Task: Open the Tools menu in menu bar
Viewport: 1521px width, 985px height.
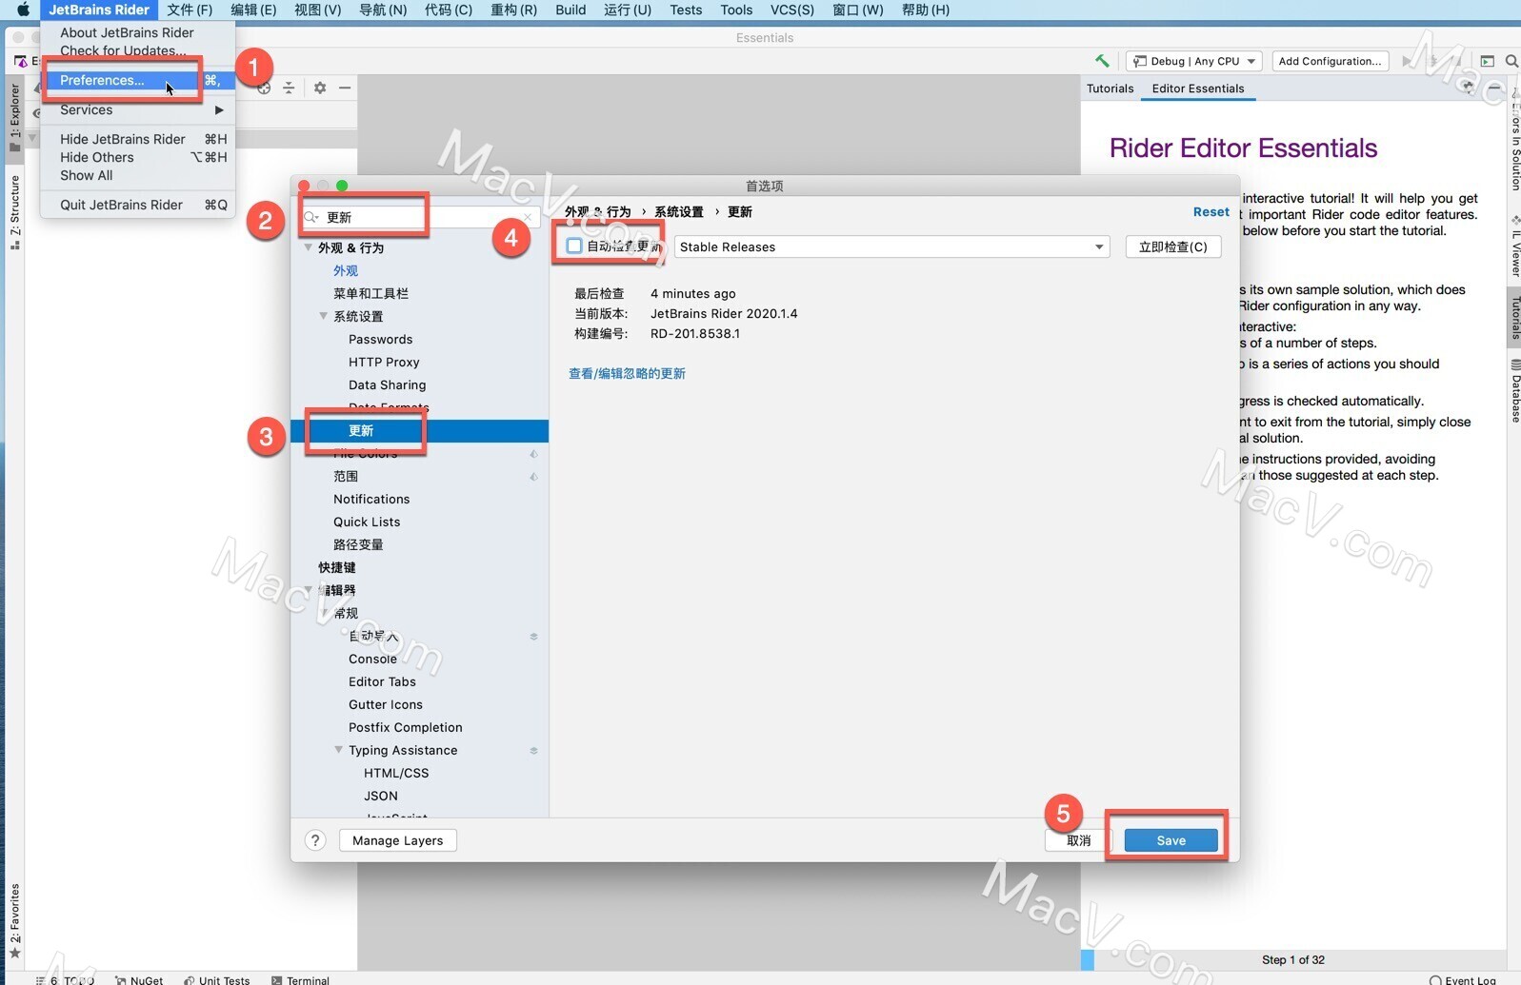Action: pos(736,10)
